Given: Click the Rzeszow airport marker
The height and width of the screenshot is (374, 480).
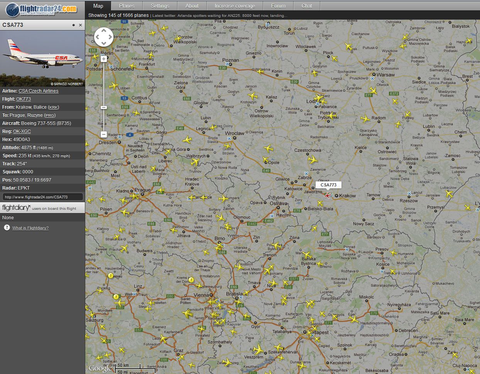Looking at the screenshot, I should click(409, 193).
